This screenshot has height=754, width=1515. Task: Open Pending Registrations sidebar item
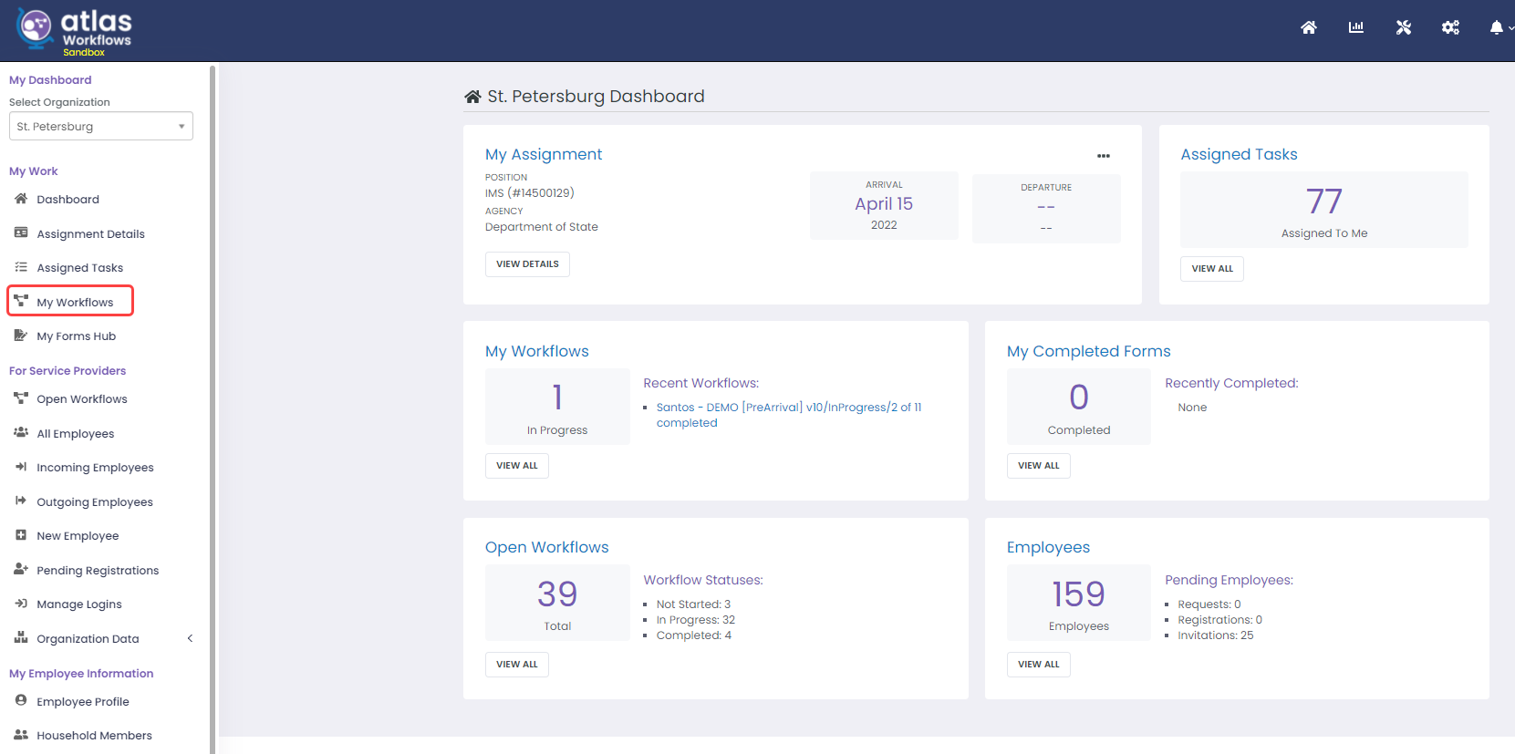click(97, 570)
